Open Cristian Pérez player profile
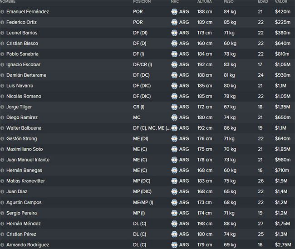 click(x=21, y=234)
